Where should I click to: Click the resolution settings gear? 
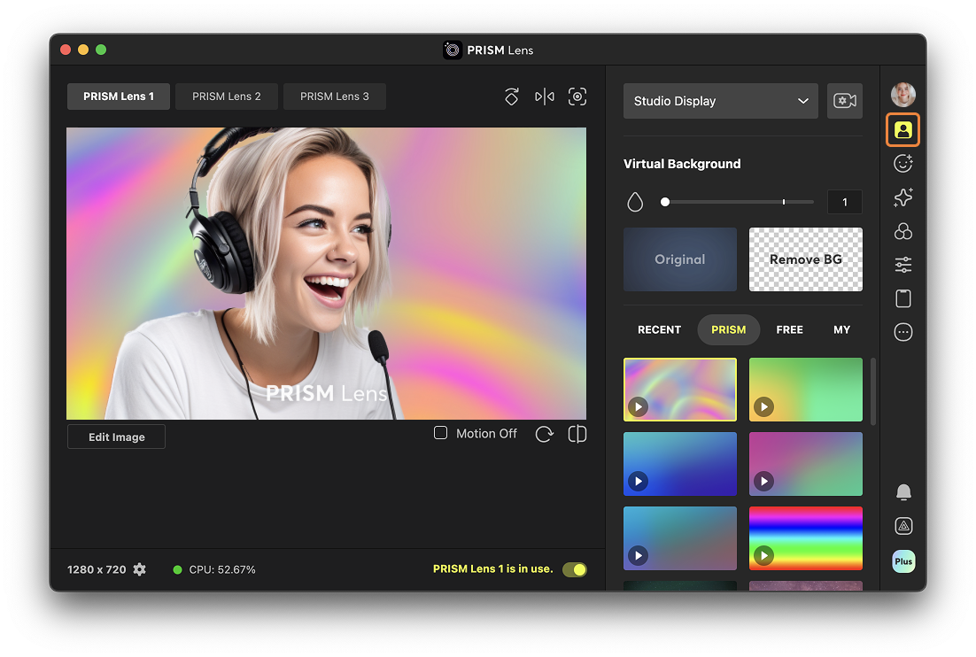140,569
